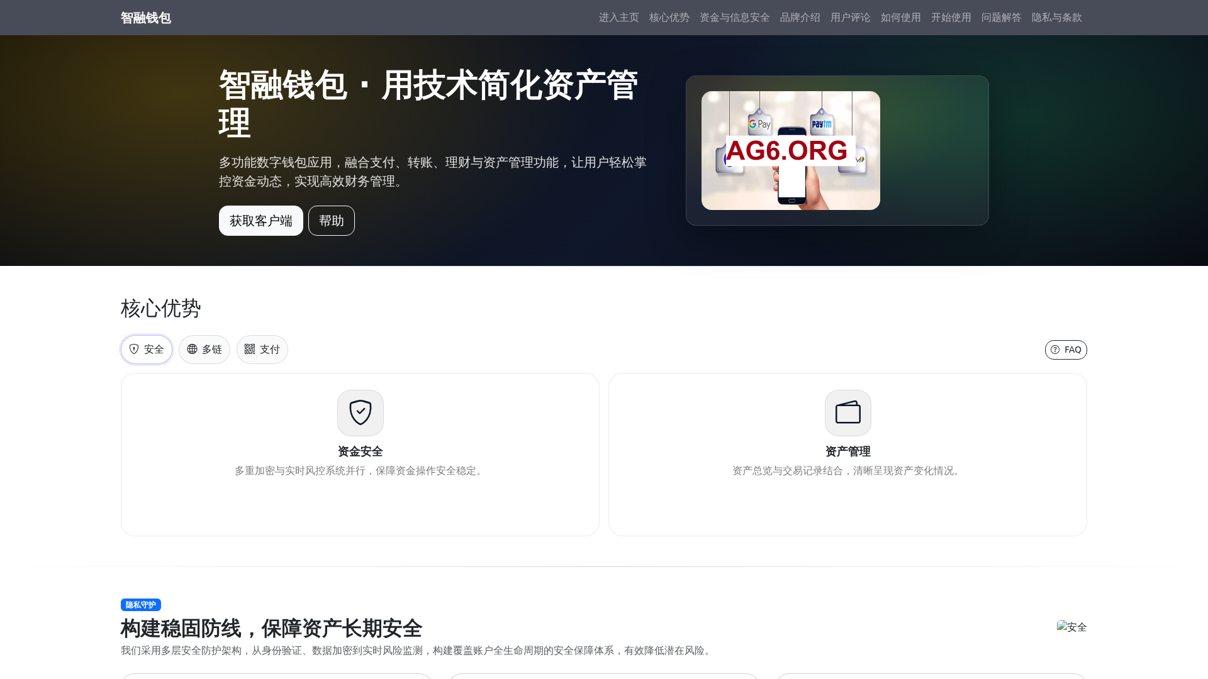Select the 资产管理 card title
The width and height of the screenshot is (1208, 679).
coord(847,451)
